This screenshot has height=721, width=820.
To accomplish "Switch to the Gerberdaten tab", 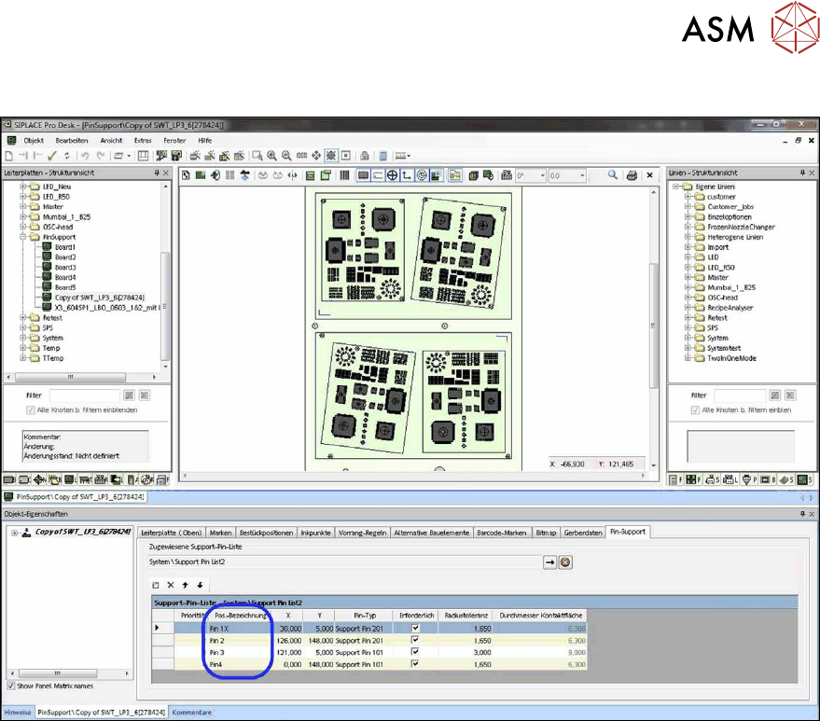I will click(582, 533).
